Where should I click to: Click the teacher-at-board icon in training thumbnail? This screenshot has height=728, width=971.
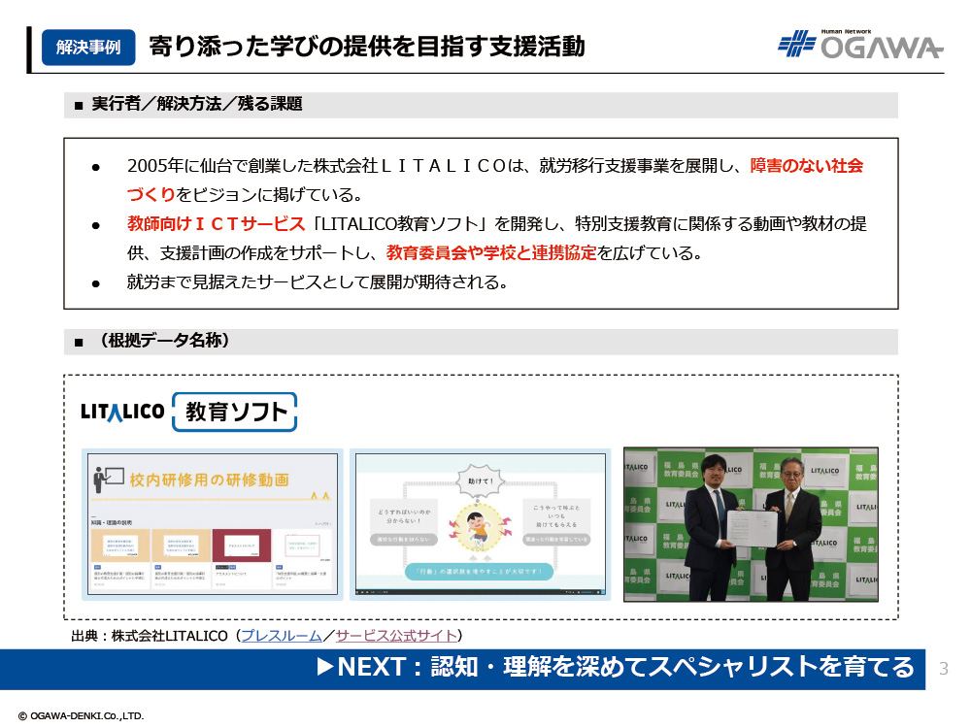pos(106,478)
